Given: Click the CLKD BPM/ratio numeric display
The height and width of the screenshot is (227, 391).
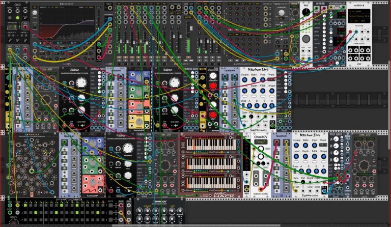Looking at the screenshot, I should pos(12,26).
